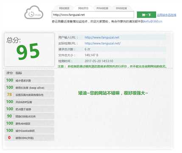
Task: Select the CSS and JS row scoring 90
Action: click(x=29, y=116)
